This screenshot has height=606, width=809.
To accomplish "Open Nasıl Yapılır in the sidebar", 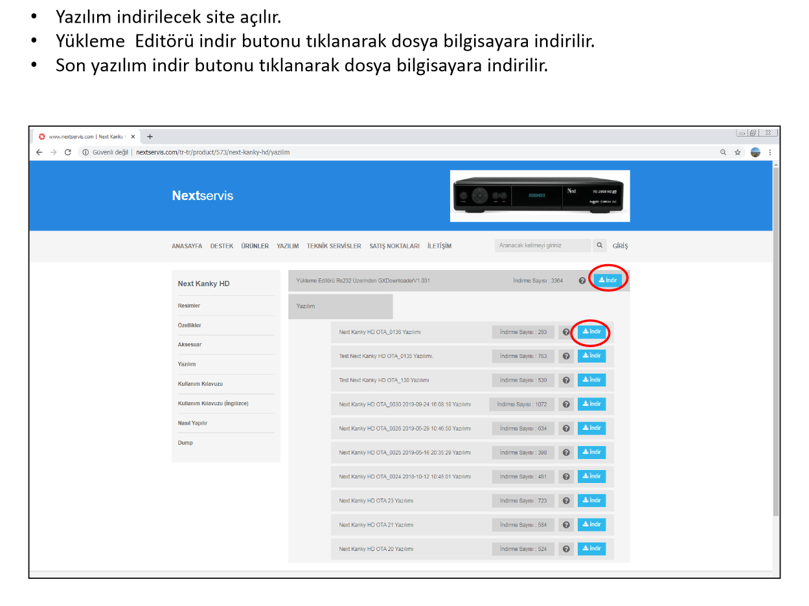I will [x=192, y=423].
